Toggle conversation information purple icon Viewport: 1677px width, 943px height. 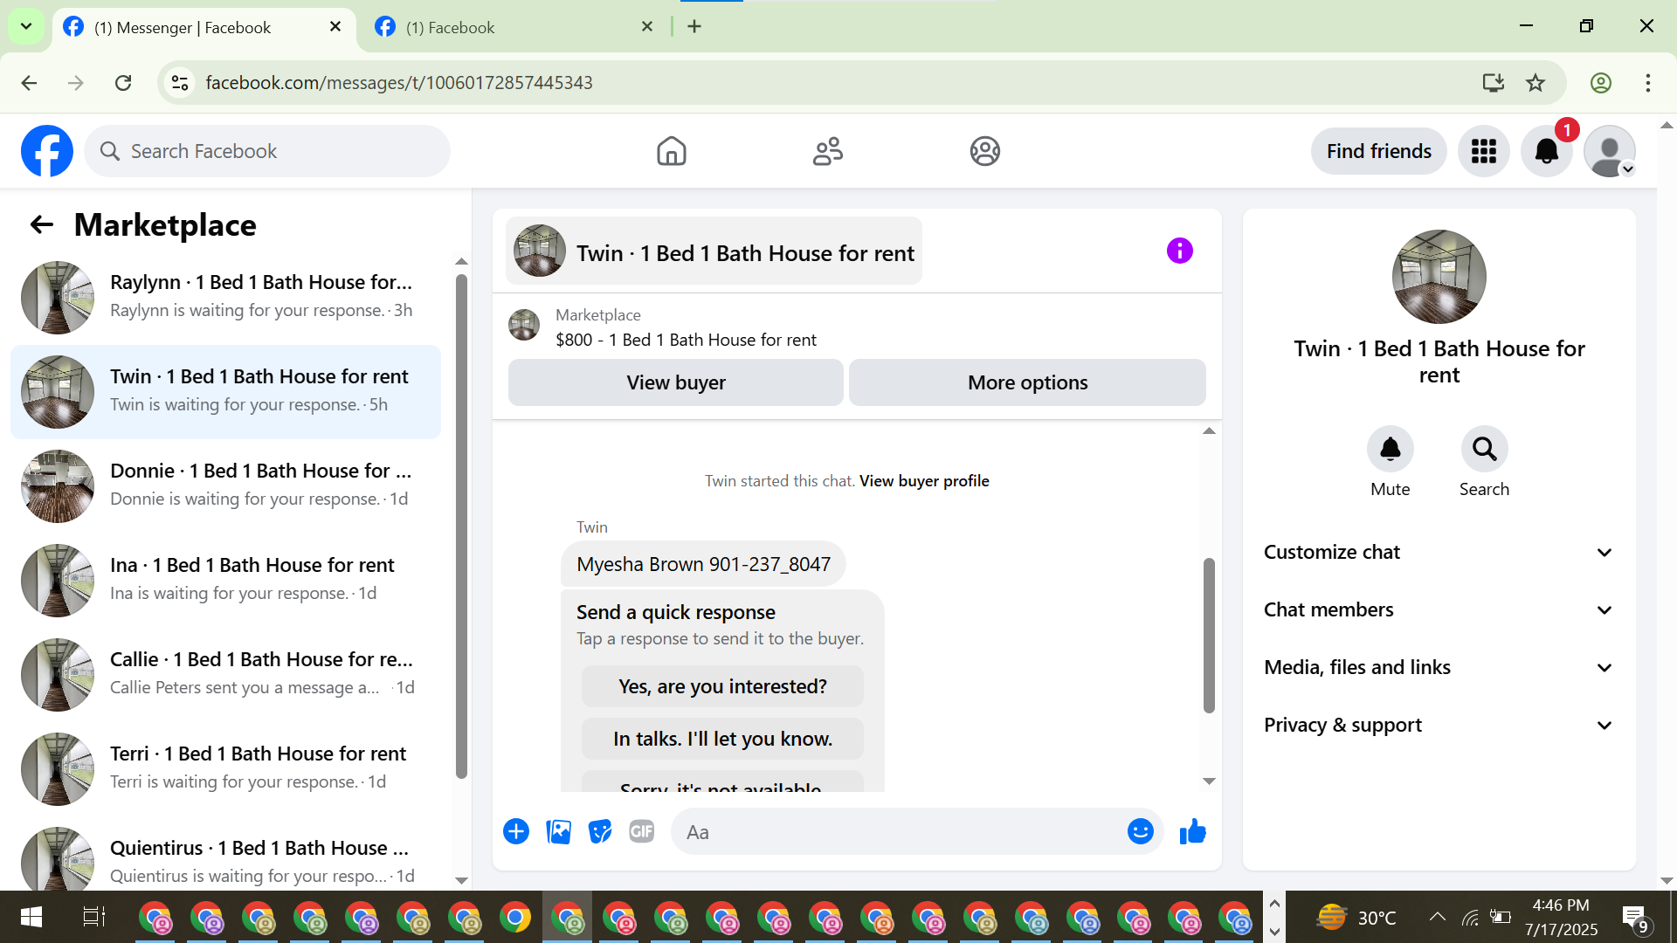[1179, 251]
